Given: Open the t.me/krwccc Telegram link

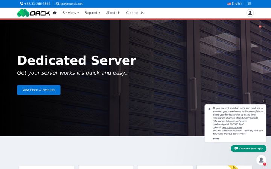Looking at the screenshot, I should 236,121.
